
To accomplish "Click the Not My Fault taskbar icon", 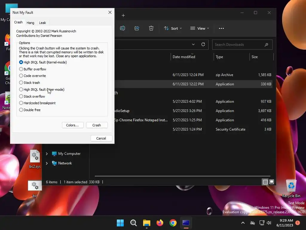I will pyautogui.click(x=186, y=223).
